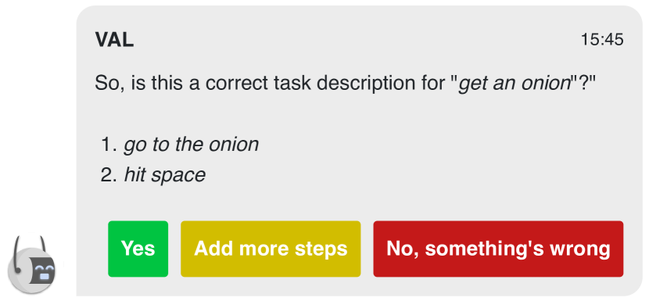Click the italic "get an onion" task name

(515, 84)
